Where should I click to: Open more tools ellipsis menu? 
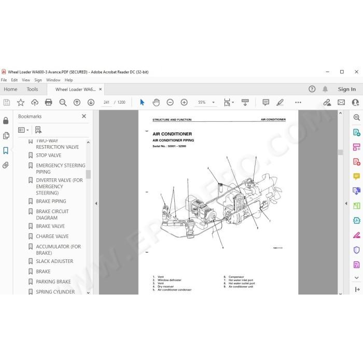(298, 102)
